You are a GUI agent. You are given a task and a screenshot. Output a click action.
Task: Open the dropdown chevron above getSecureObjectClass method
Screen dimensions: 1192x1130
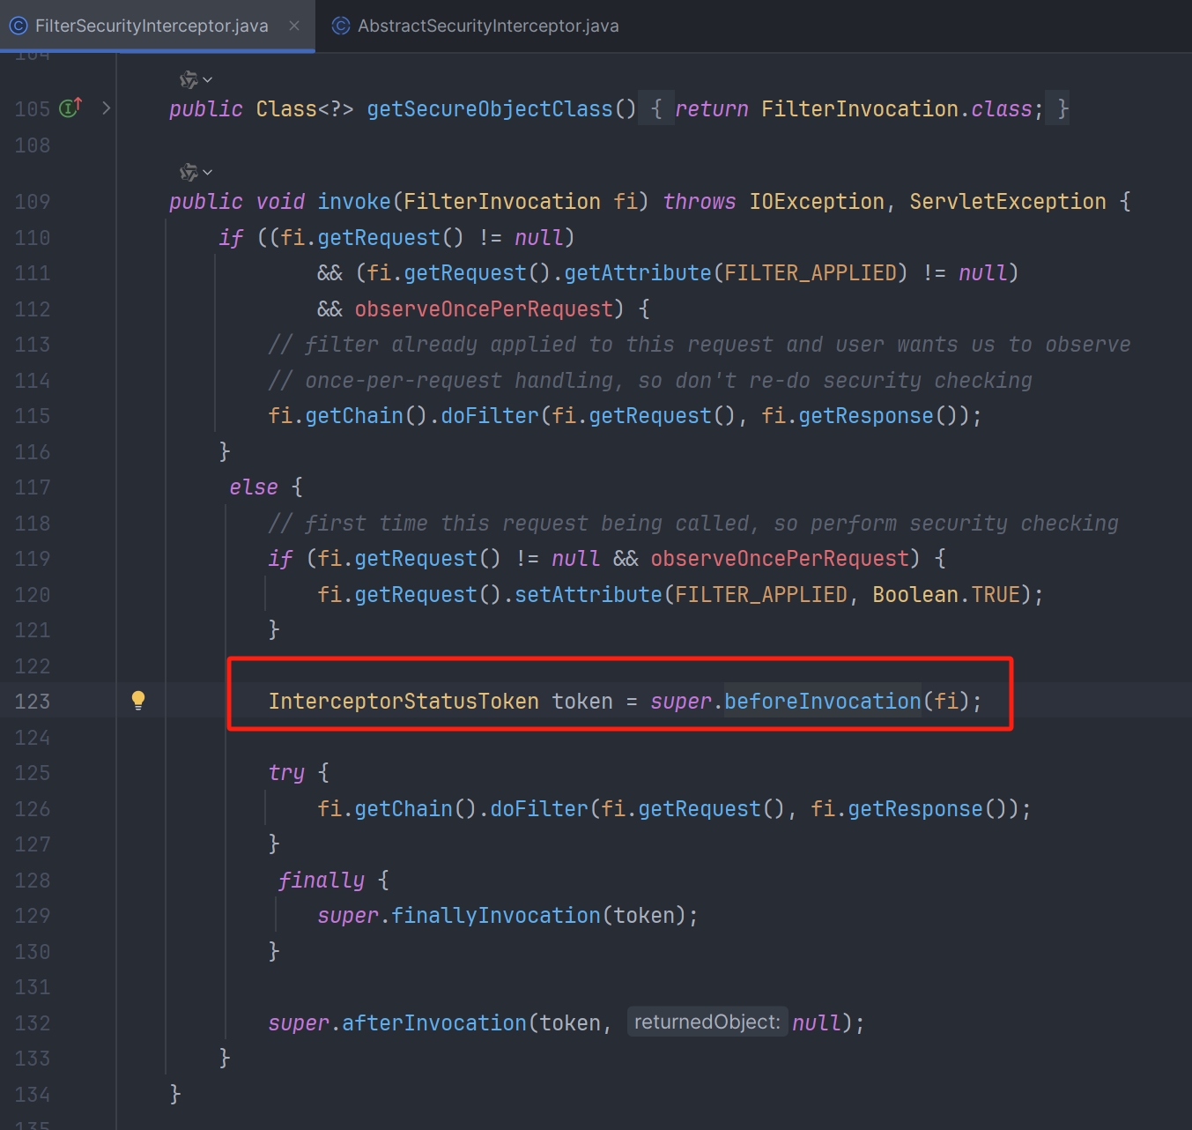click(208, 80)
